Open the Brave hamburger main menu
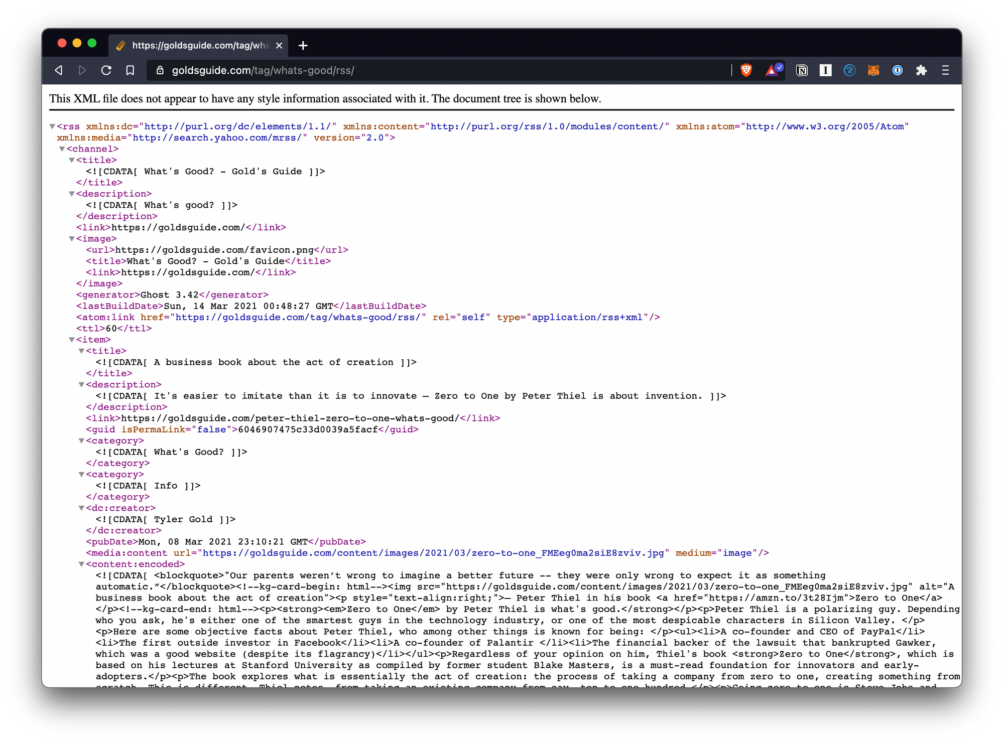The image size is (1004, 743). (945, 70)
